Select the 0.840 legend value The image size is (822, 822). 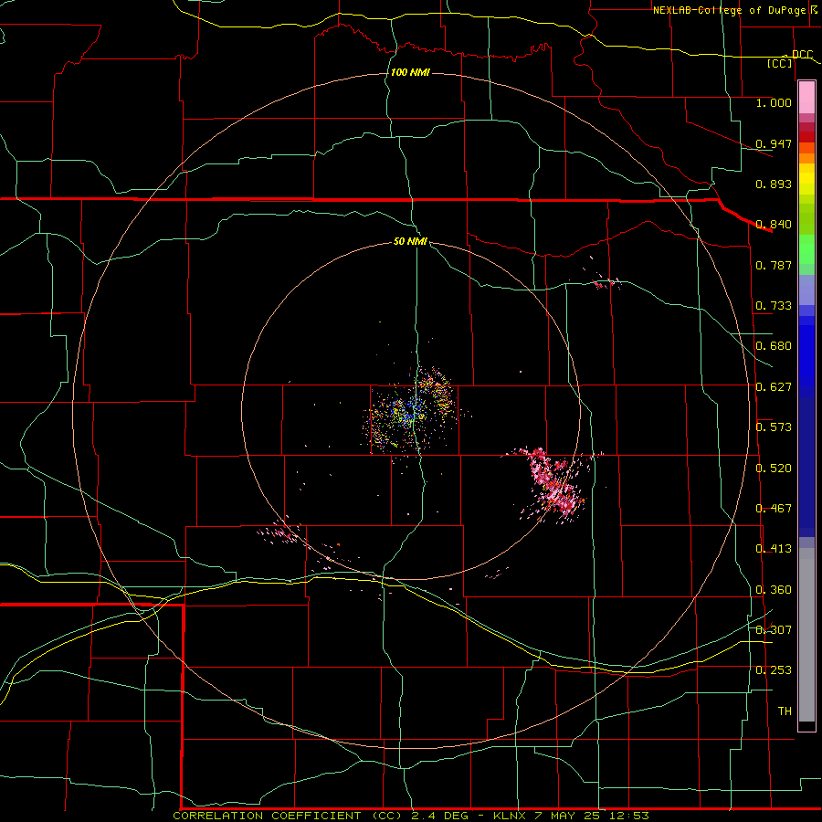pos(774,224)
